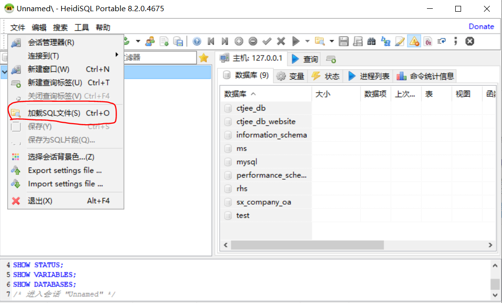The width and height of the screenshot is (502, 303).
Task: Click the right arrow of horizontal scrollbar
Action: pos(490,245)
